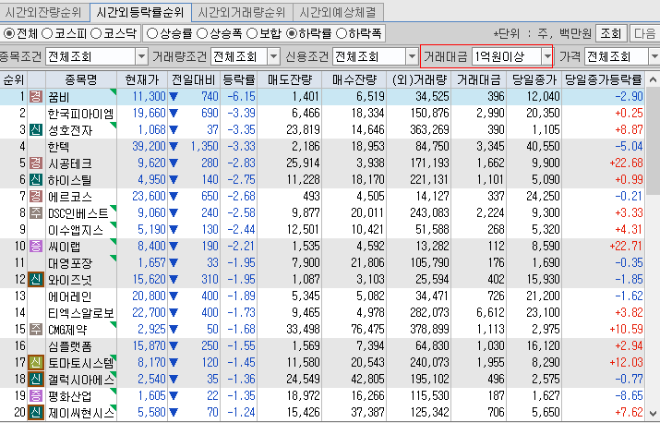This screenshot has width=660, height=423.
Task: Click the down-triangle indicator in the 한텍 row
Action: [x=174, y=147]
